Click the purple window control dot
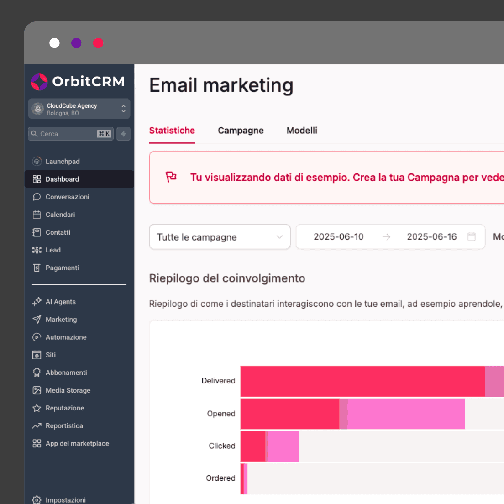Image resolution: width=504 pixels, height=504 pixels. (76, 43)
